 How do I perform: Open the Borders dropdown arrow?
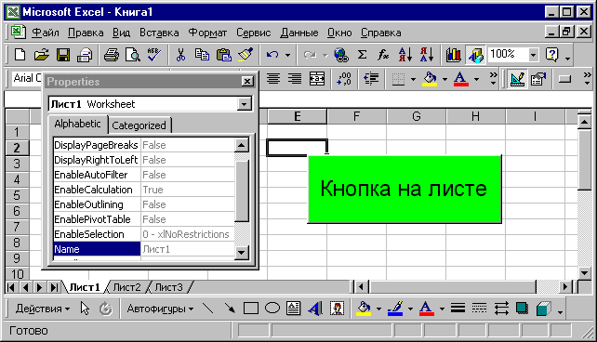(413, 79)
